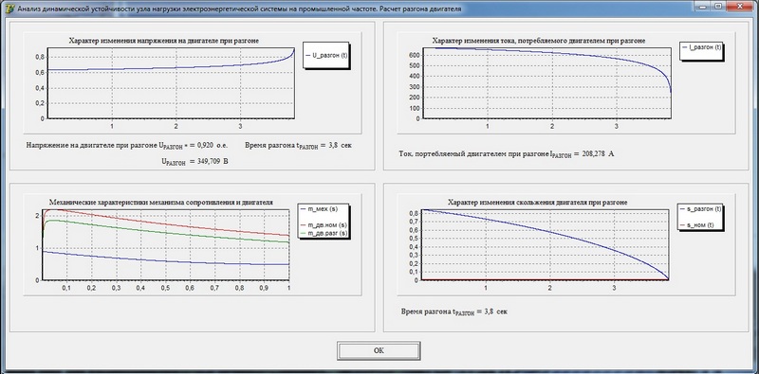Click the motor slip change chart
This screenshot has width=759, height=374.
545,244
